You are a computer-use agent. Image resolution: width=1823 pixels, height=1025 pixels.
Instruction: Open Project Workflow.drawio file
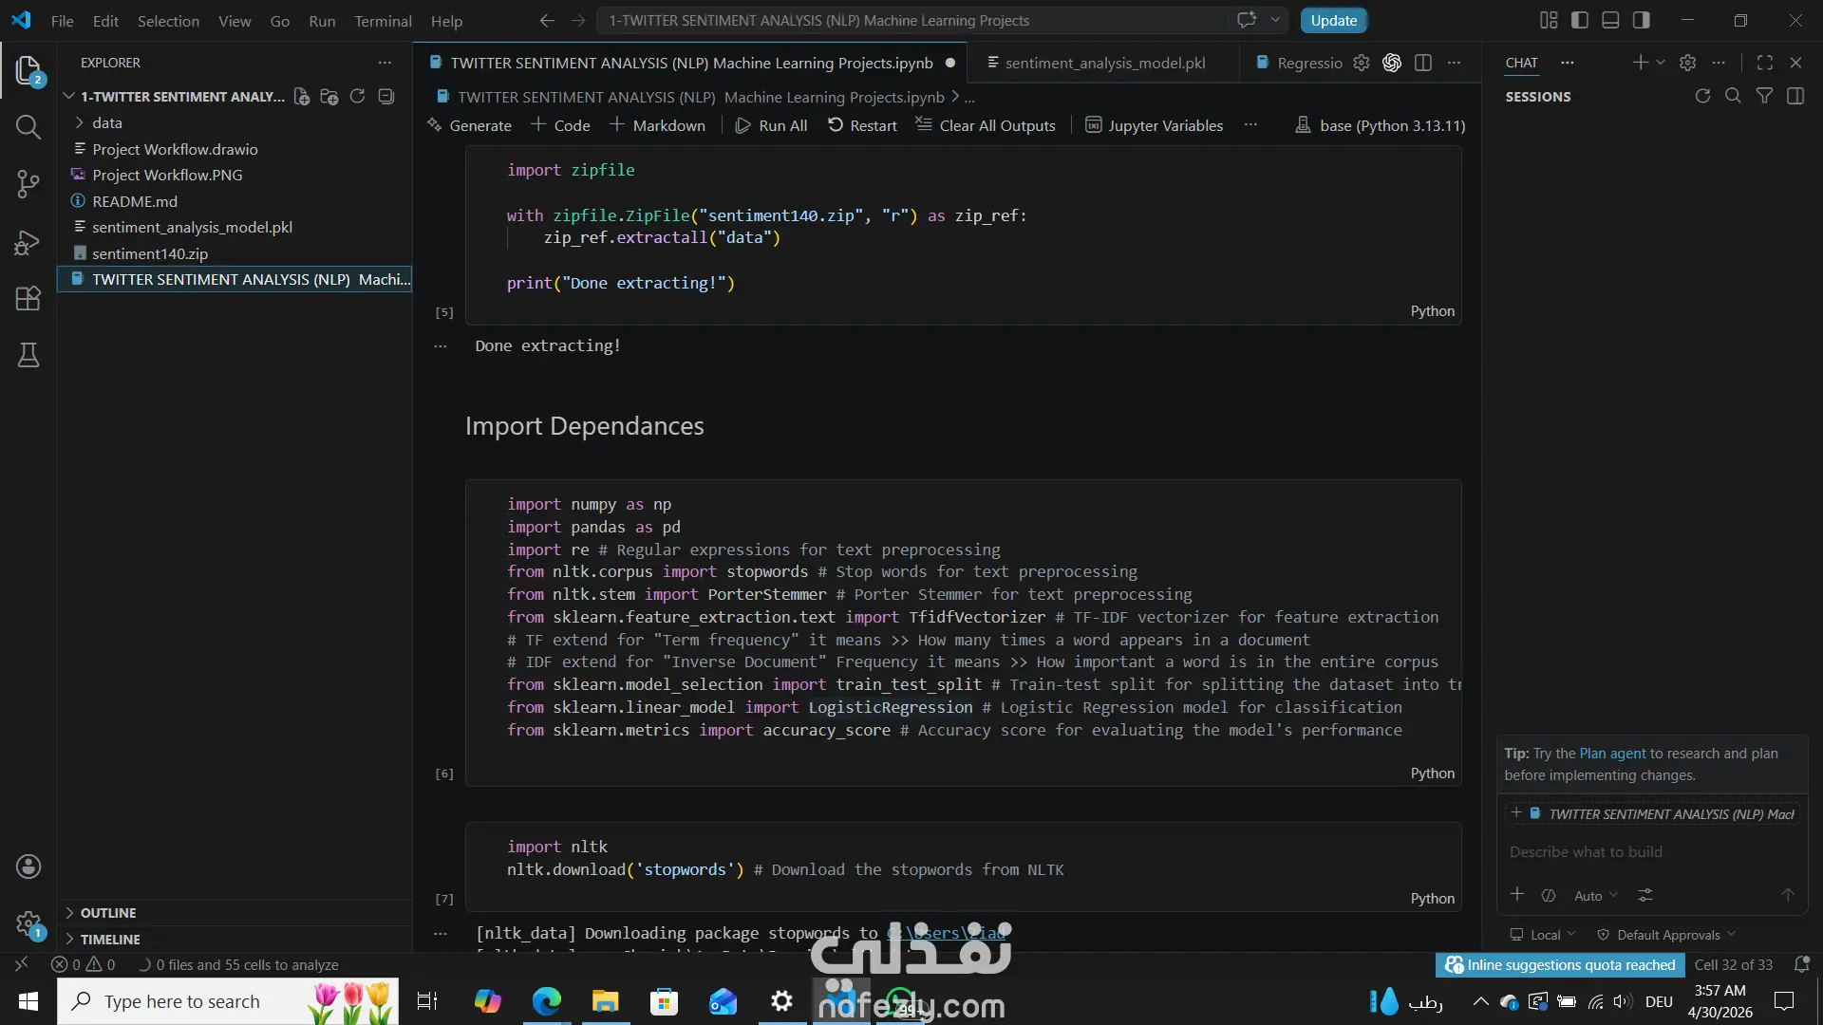(175, 149)
